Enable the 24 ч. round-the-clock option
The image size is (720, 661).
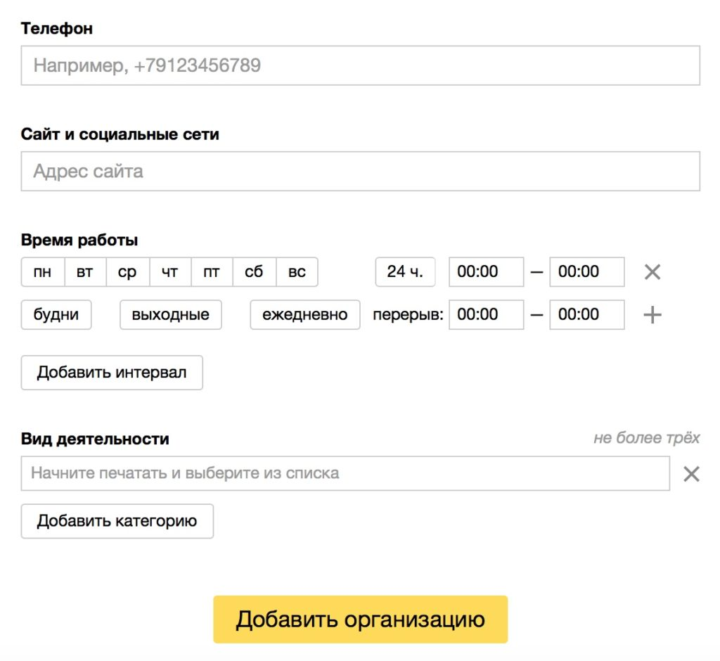click(x=405, y=272)
